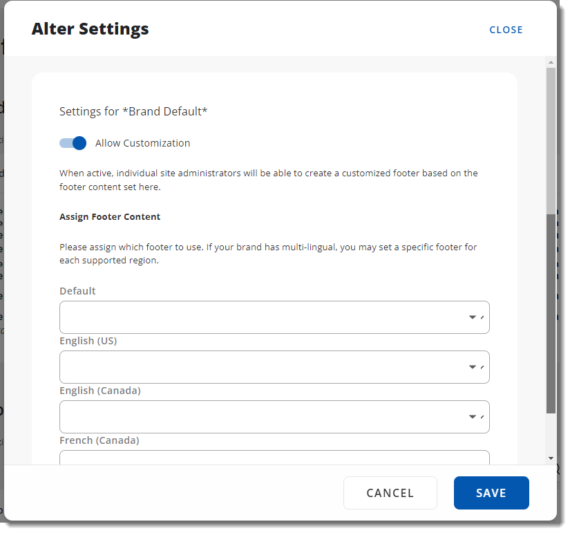Click the caret arrow in English (Canada) dropdown
Screen dimensions: 570x533
[473, 417]
